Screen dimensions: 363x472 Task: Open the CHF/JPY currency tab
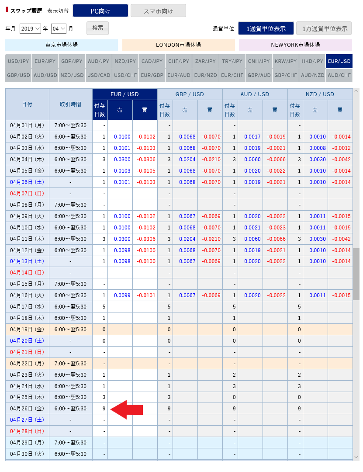tap(179, 61)
